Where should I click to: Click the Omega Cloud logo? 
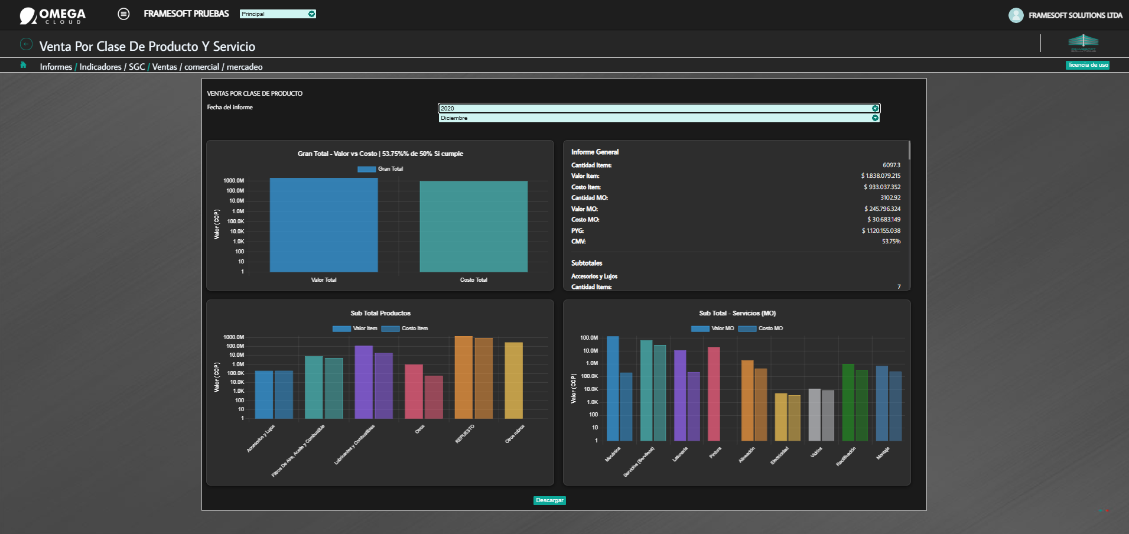pyautogui.click(x=53, y=16)
